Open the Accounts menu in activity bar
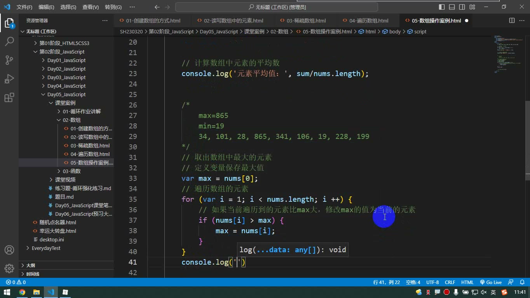This screenshot has height=298, width=530. (x=9, y=250)
